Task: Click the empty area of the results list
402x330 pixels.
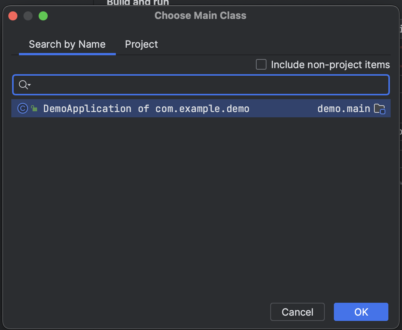Action: click(201, 205)
